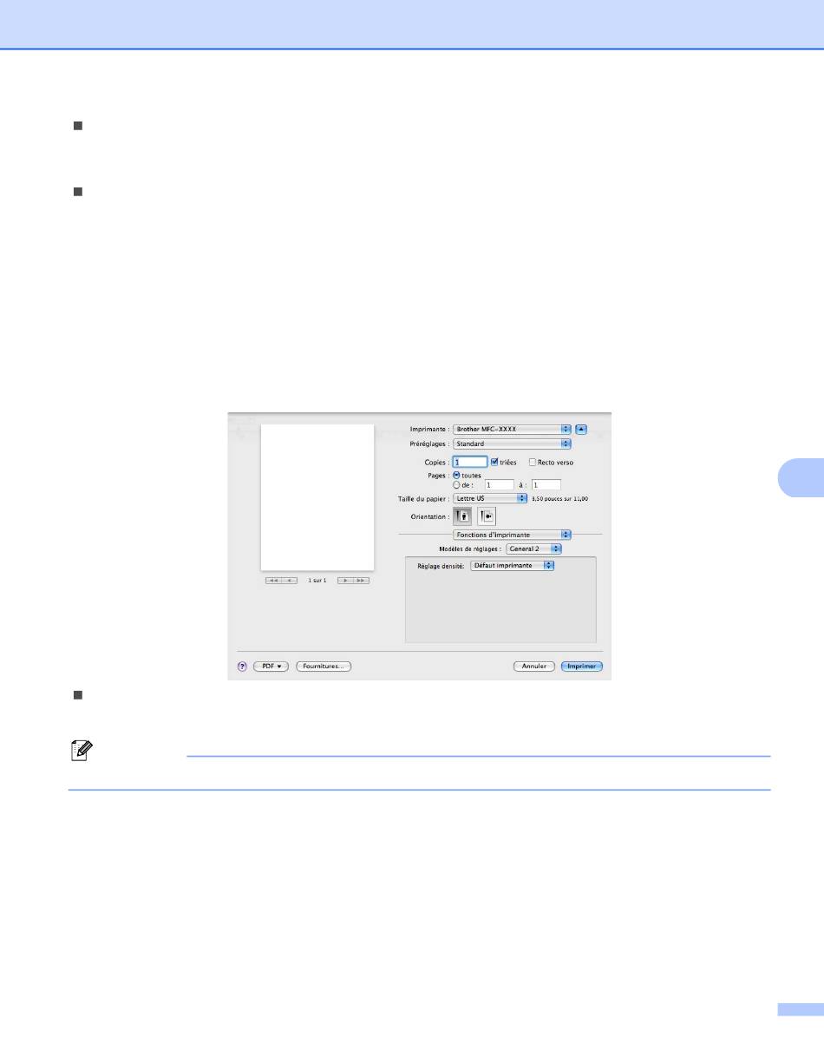Screen dimensions: 824x1064
Task: Click the Imprimer button
Action: [581, 667]
